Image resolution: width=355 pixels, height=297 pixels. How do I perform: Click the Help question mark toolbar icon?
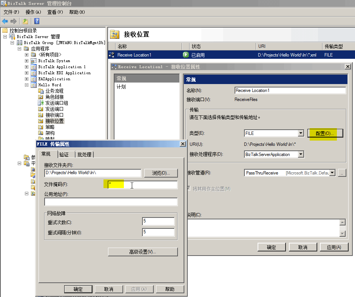(37, 21)
